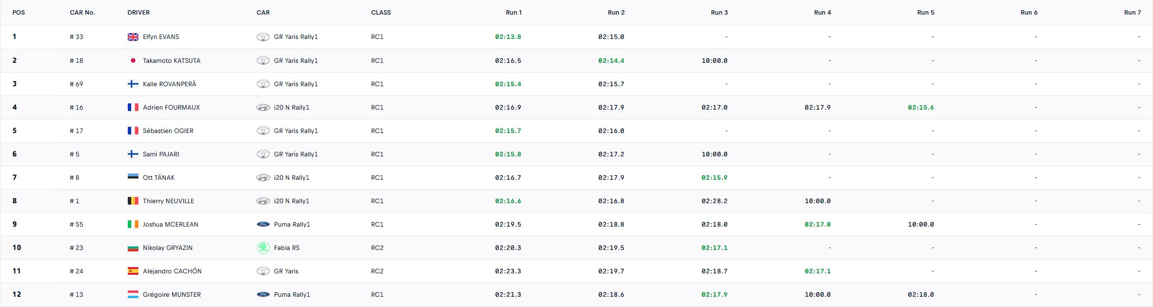Click the Hyundai logo in Fourmaux's row
Image resolution: width=1153 pixels, height=307 pixels.
click(x=263, y=107)
